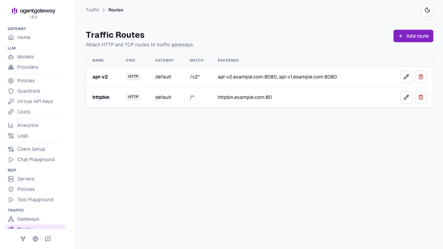443x249 pixels.
Task: Click the Costs coins icon
Action: (x=11, y=112)
